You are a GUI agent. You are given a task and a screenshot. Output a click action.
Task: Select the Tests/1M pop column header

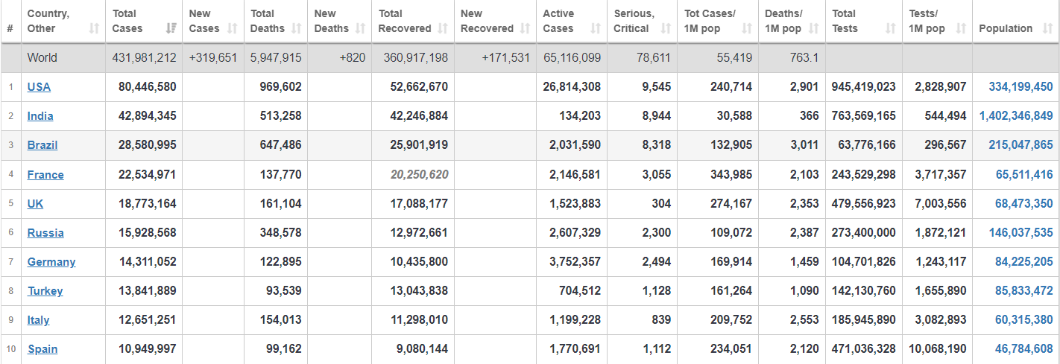(937, 21)
